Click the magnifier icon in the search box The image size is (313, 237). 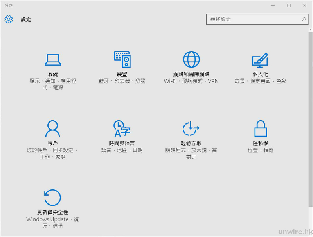(x=304, y=19)
